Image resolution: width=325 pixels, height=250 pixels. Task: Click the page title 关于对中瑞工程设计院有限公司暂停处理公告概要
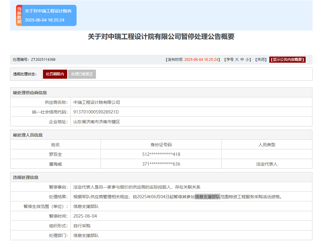coord(161,37)
